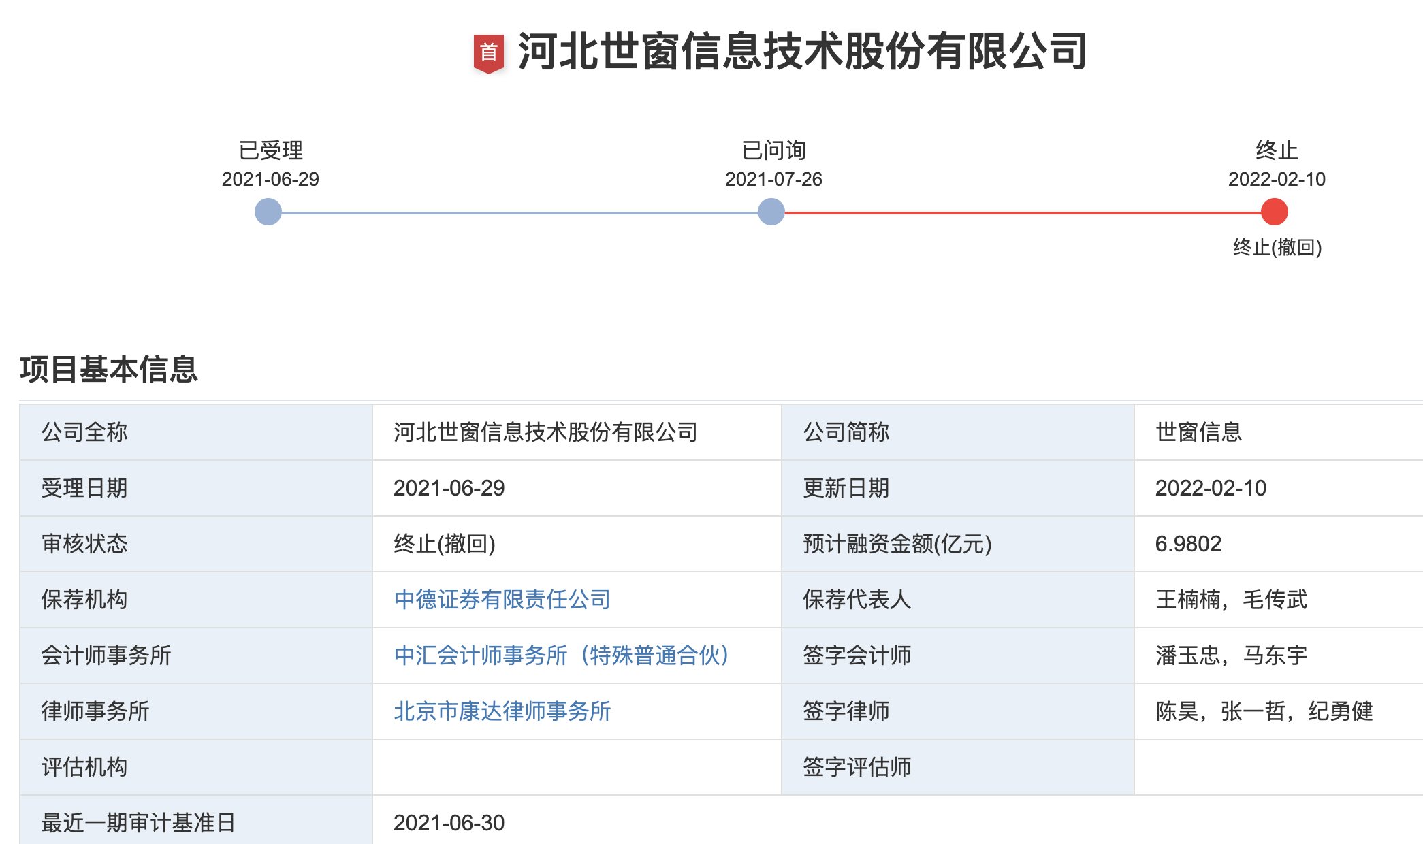Select the 已受理 timeline node
Screen dimensions: 1423x844
(268, 212)
